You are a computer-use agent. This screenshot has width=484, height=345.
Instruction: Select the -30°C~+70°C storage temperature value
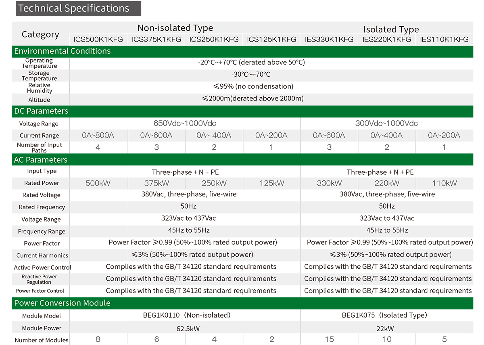coord(250,75)
